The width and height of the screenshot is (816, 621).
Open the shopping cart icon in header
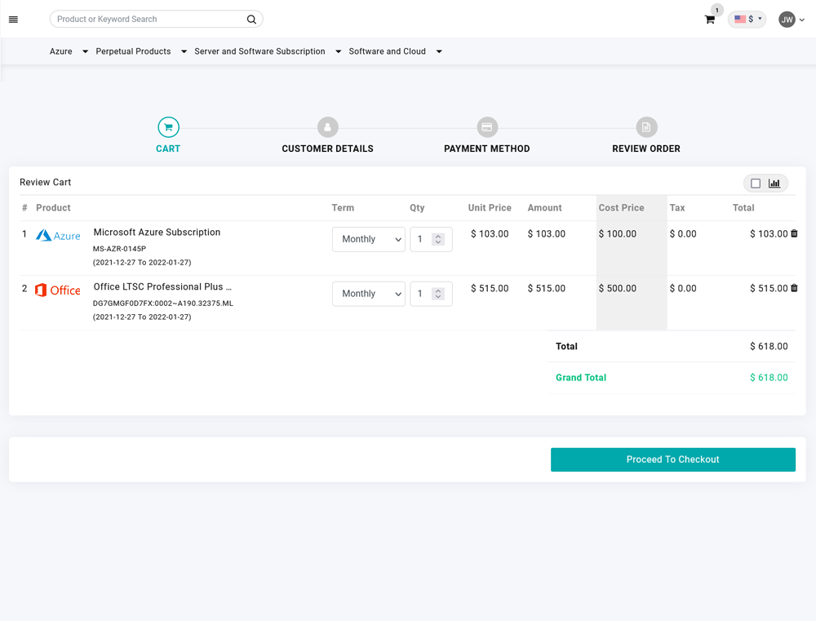point(710,20)
